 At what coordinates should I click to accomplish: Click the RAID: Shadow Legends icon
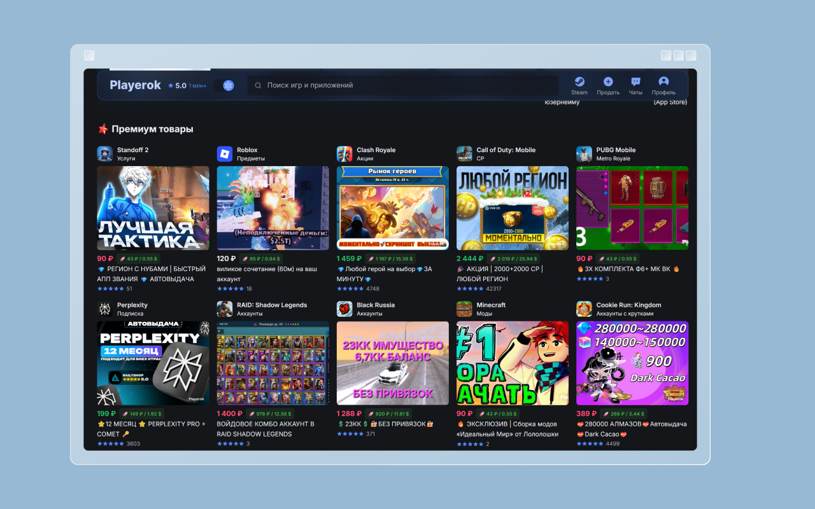click(225, 309)
